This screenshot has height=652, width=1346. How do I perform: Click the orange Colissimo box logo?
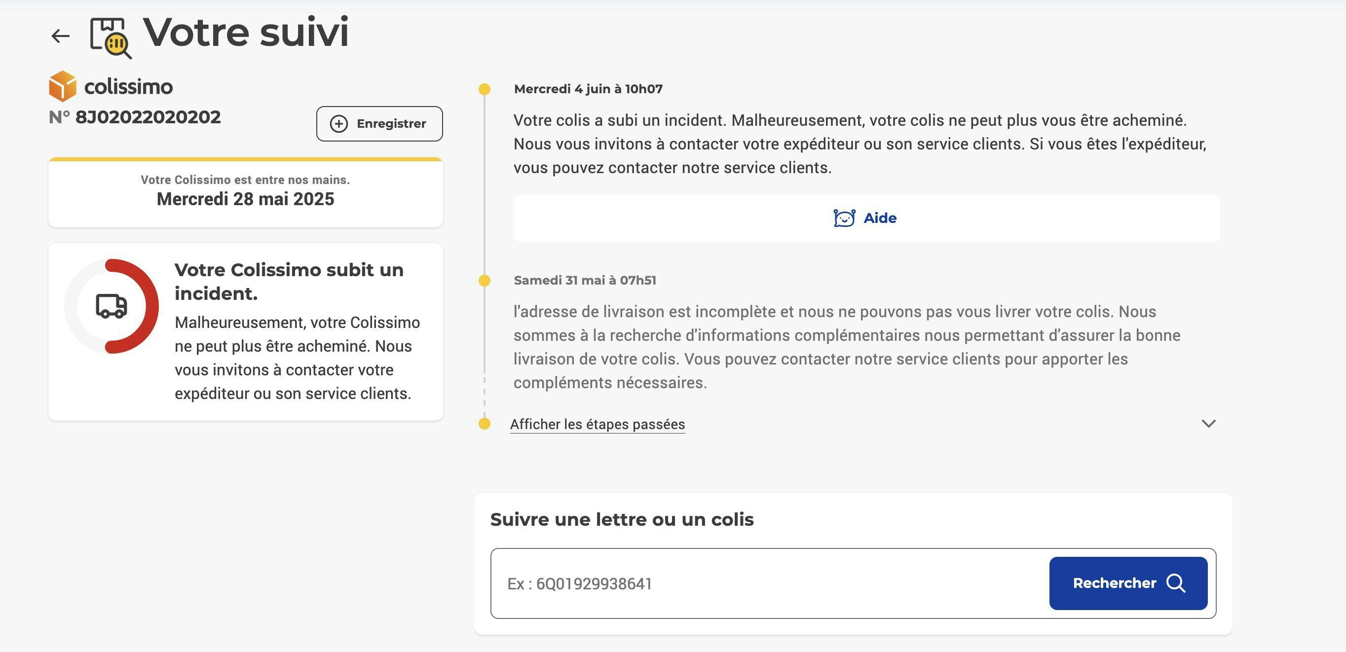63,86
